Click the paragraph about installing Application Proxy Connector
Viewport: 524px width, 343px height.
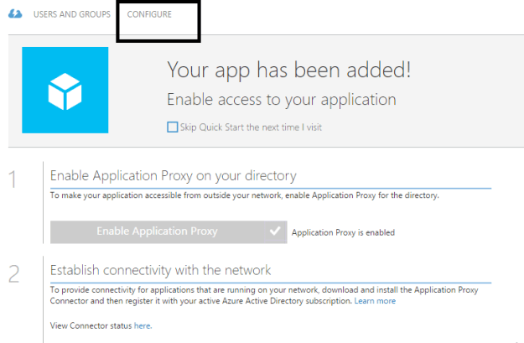264,295
